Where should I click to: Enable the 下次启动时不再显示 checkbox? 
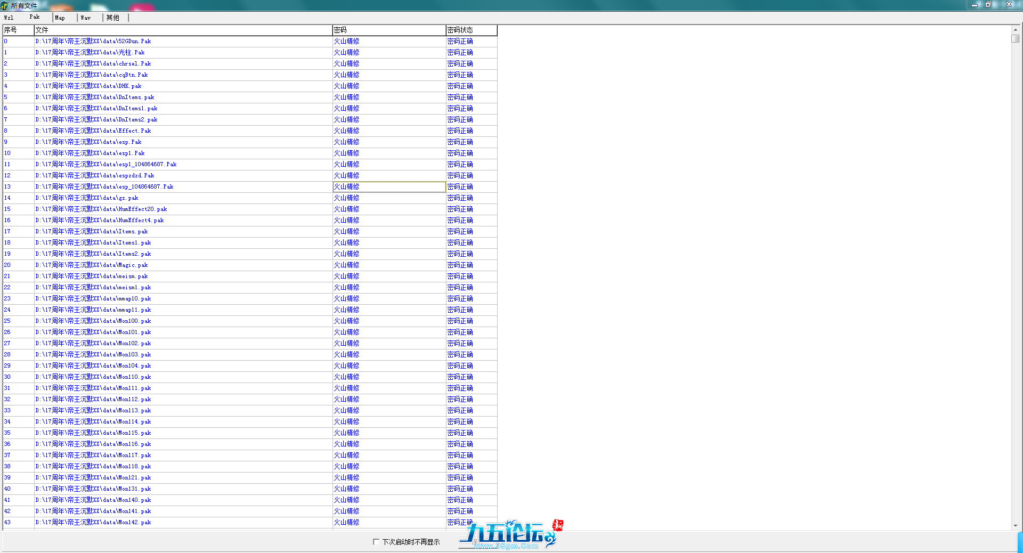click(x=376, y=542)
